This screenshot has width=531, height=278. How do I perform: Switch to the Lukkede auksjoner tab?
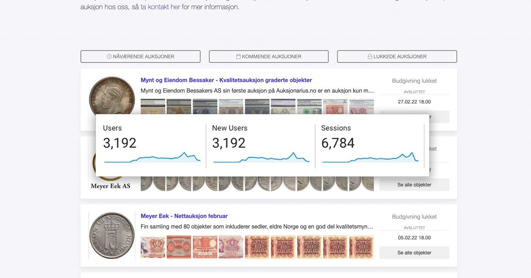[397, 56]
